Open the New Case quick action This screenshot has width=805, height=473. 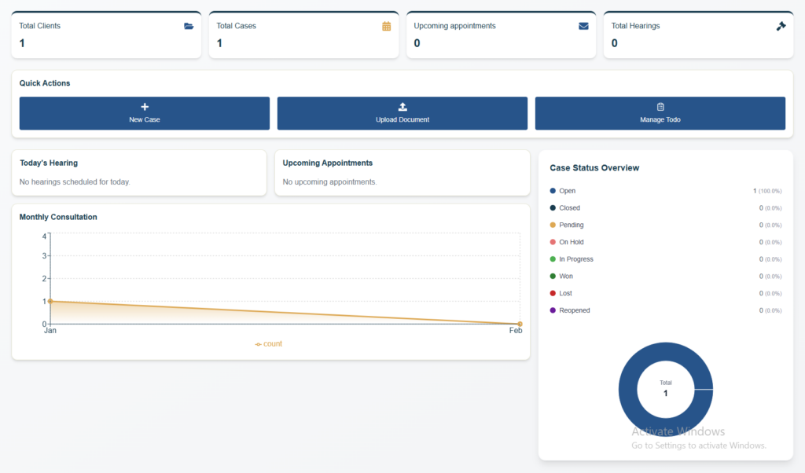[x=145, y=113]
